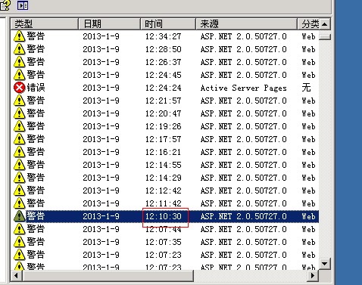Select time cell 12:21:57
The image size is (362, 285).
(164, 101)
